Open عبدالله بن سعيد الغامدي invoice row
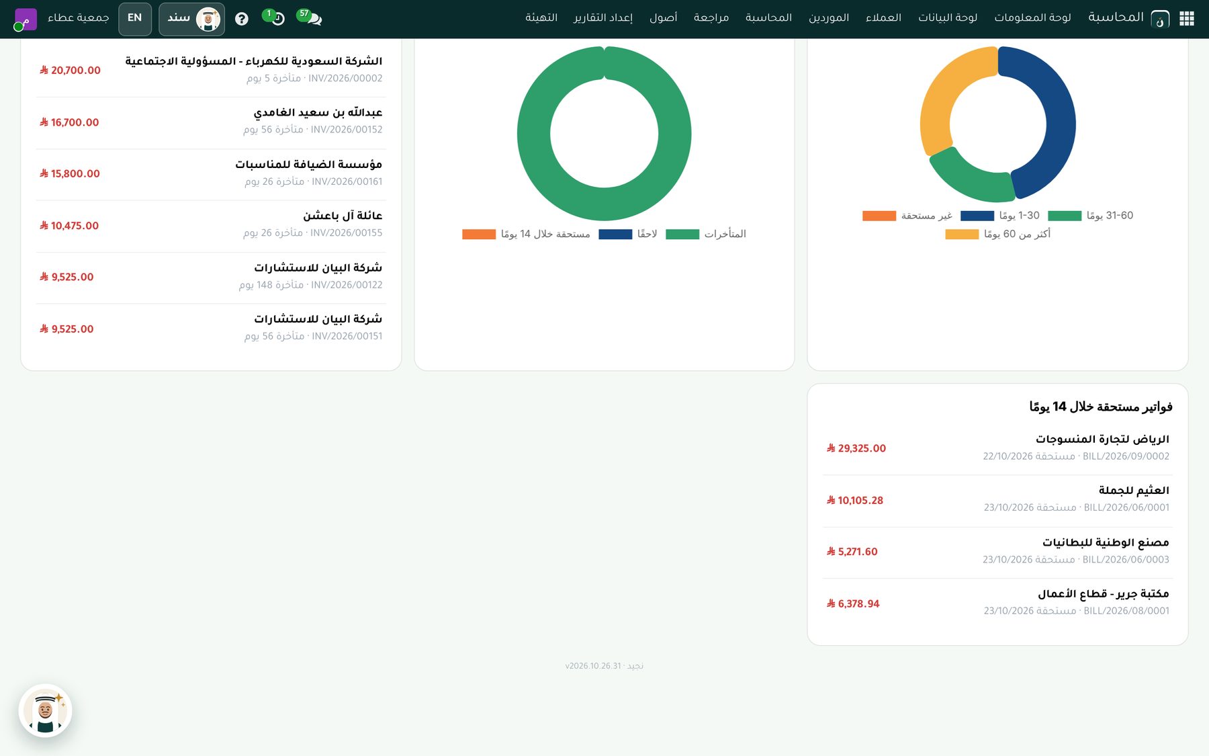Image resolution: width=1209 pixels, height=756 pixels. [x=211, y=122]
